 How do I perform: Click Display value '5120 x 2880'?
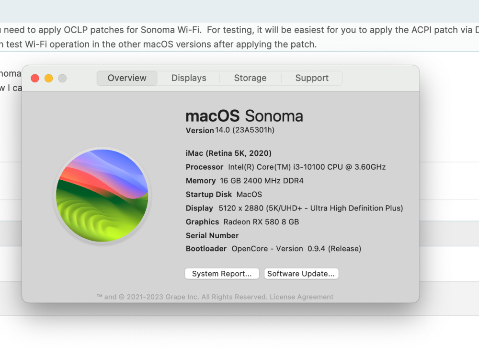pos(241,208)
